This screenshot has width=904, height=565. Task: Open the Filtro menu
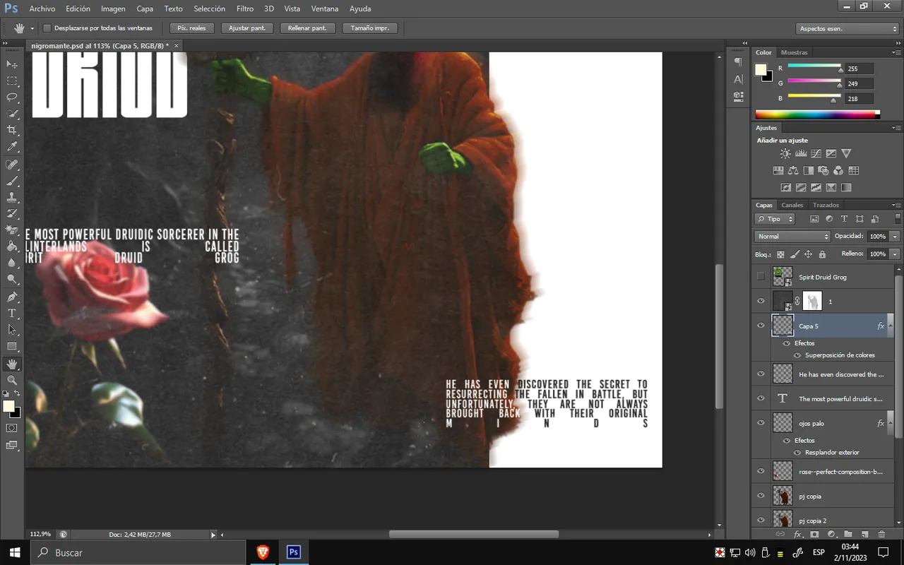coord(245,8)
